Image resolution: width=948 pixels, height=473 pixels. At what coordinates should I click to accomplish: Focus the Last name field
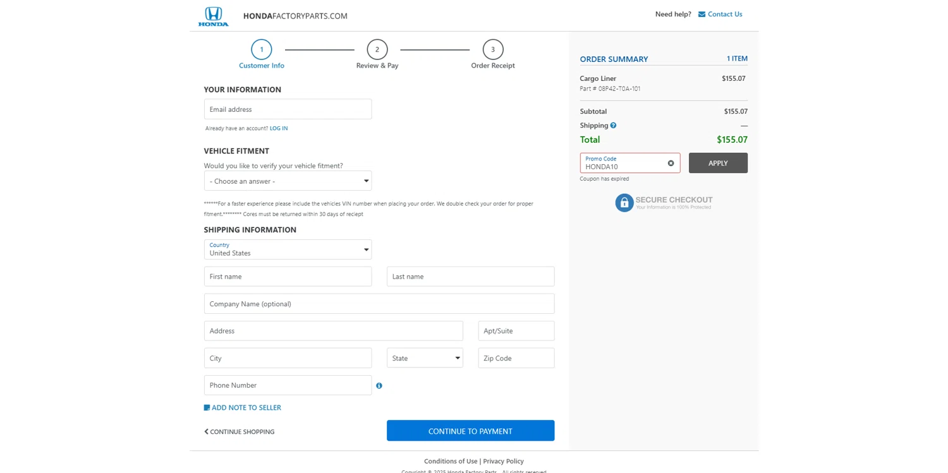click(x=470, y=277)
